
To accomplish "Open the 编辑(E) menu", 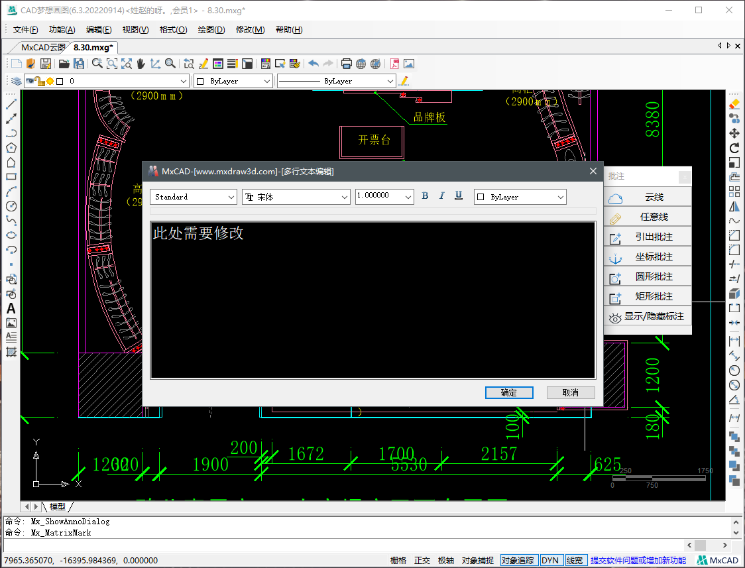I will coord(99,29).
